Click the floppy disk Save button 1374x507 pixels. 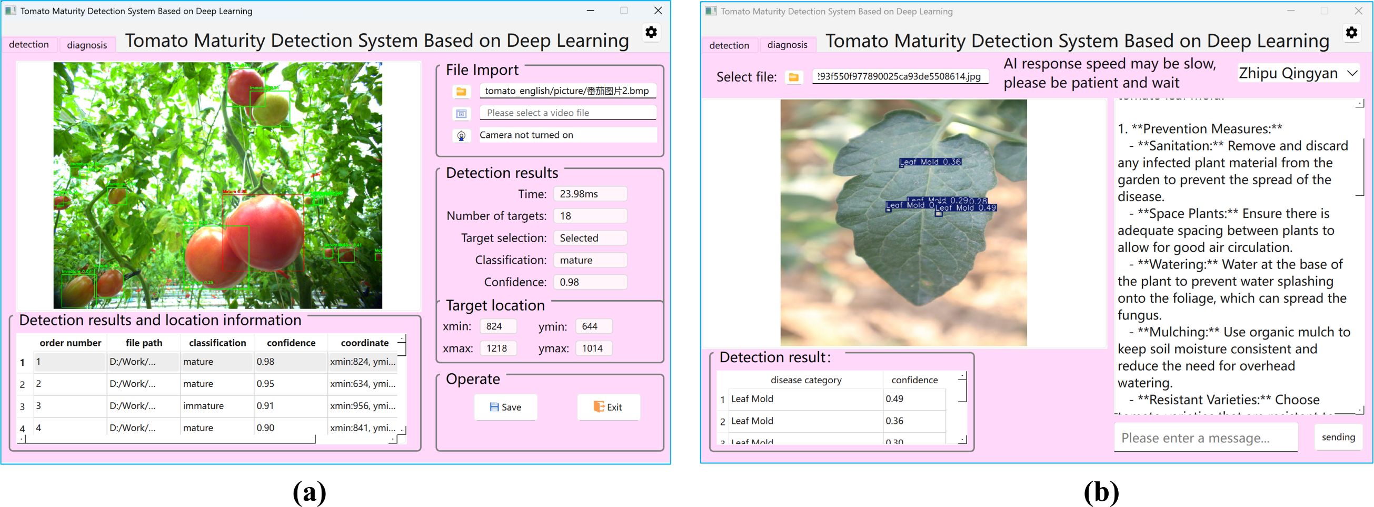click(505, 407)
